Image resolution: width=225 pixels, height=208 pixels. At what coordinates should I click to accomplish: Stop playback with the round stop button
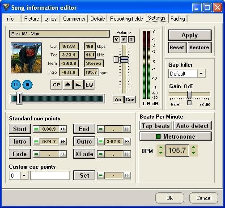(x=27, y=85)
